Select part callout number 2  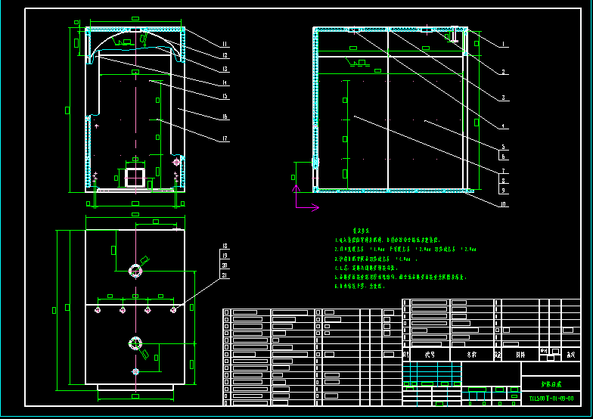pos(504,72)
